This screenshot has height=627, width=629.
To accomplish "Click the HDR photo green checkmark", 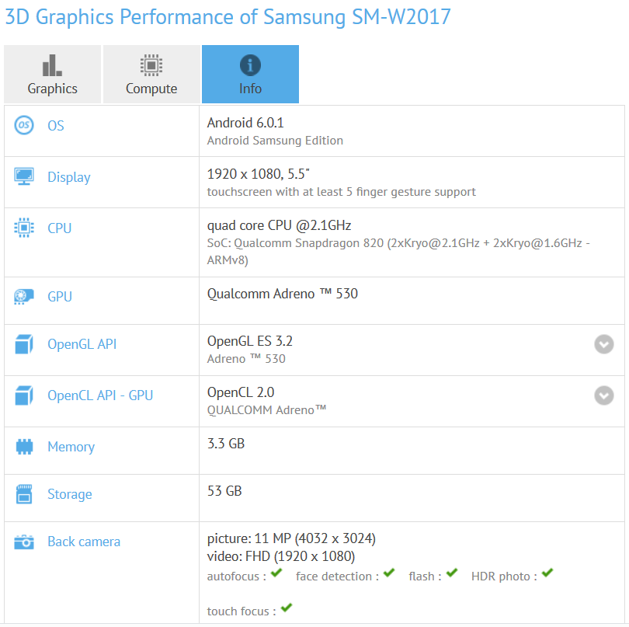I will click(547, 574).
